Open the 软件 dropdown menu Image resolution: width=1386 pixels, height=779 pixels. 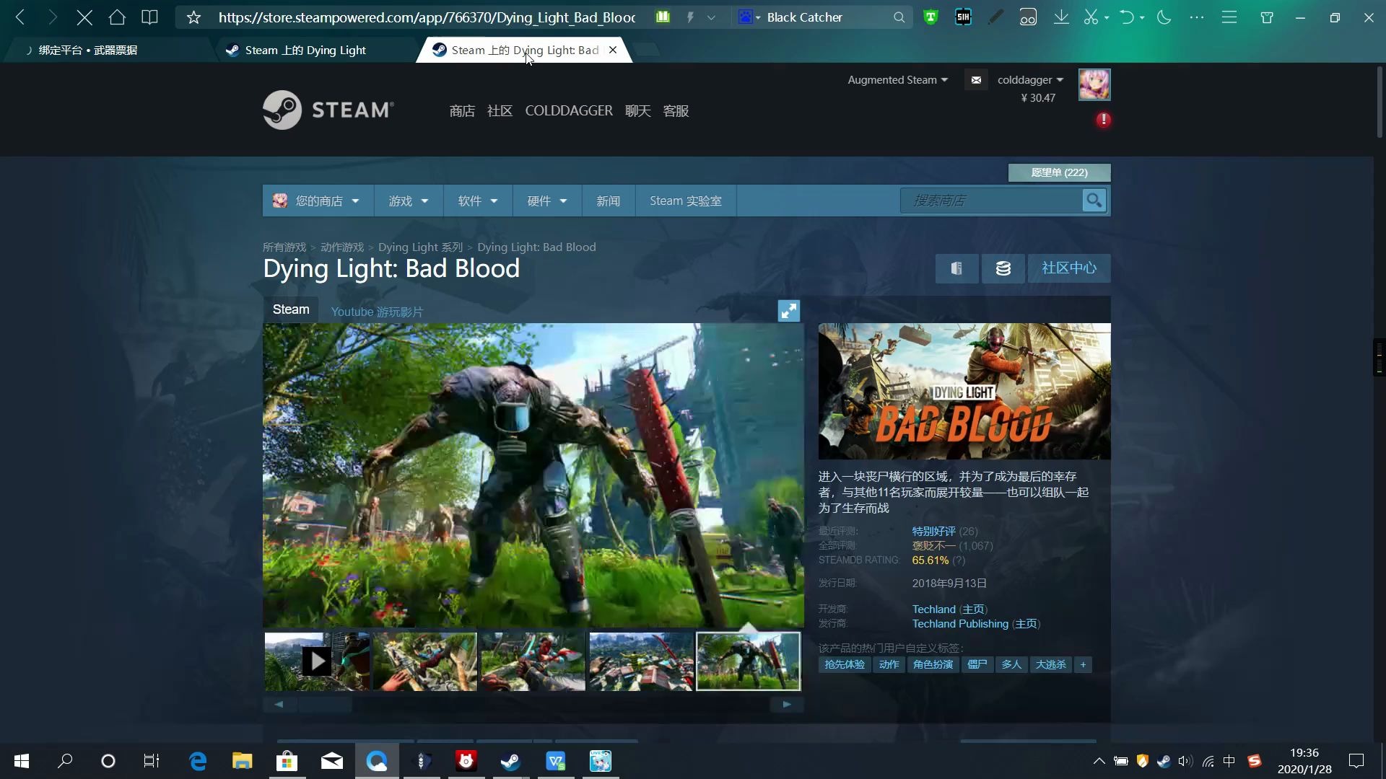click(x=478, y=201)
